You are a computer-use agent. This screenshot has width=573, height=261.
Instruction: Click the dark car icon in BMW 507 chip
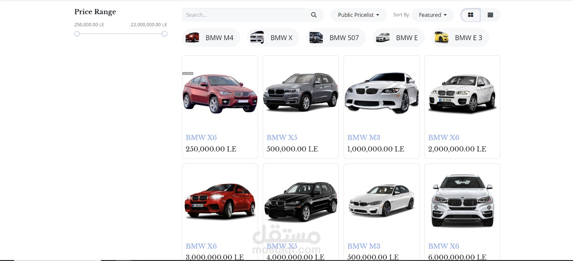(316, 38)
